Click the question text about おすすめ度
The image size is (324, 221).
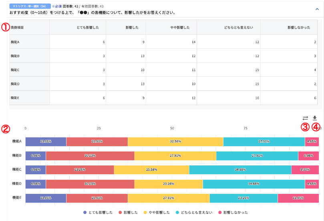point(93,12)
